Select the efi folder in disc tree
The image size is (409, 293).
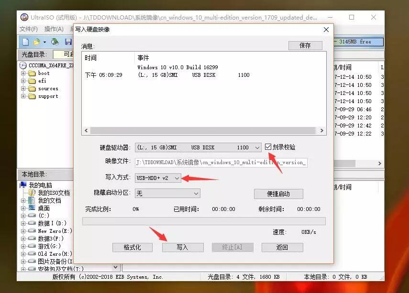(42, 81)
